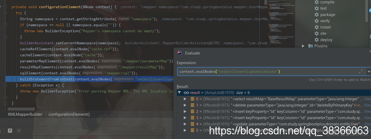
Task: Click the Evaluate dialog title text
Action: coord(192,53)
